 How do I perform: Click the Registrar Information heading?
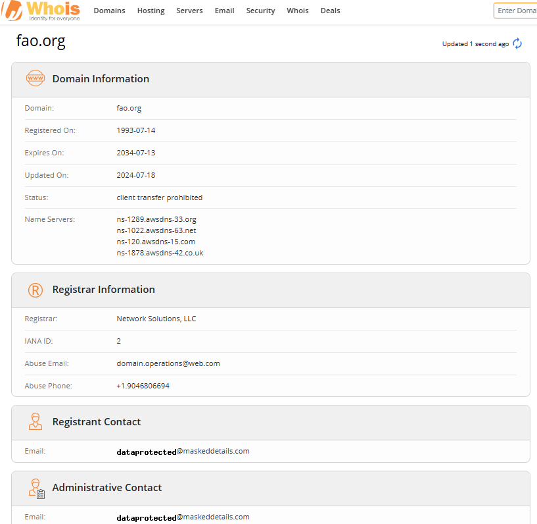point(103,290)
